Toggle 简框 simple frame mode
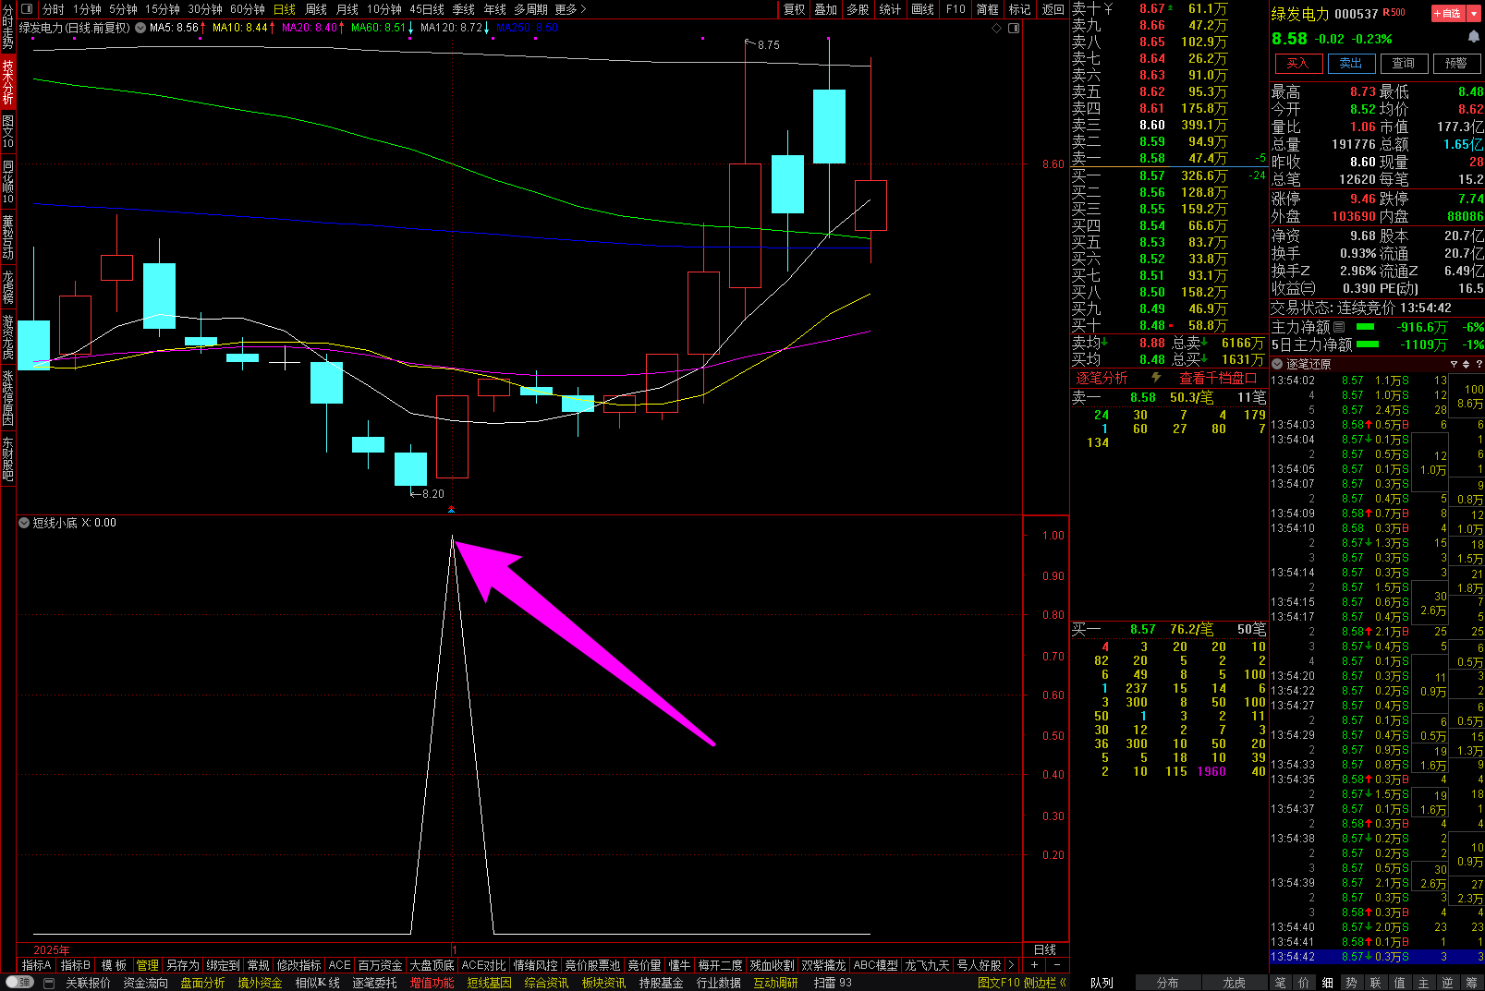Image resolution: width=1485 pixels, height=991 pixels. pos(987,9)
